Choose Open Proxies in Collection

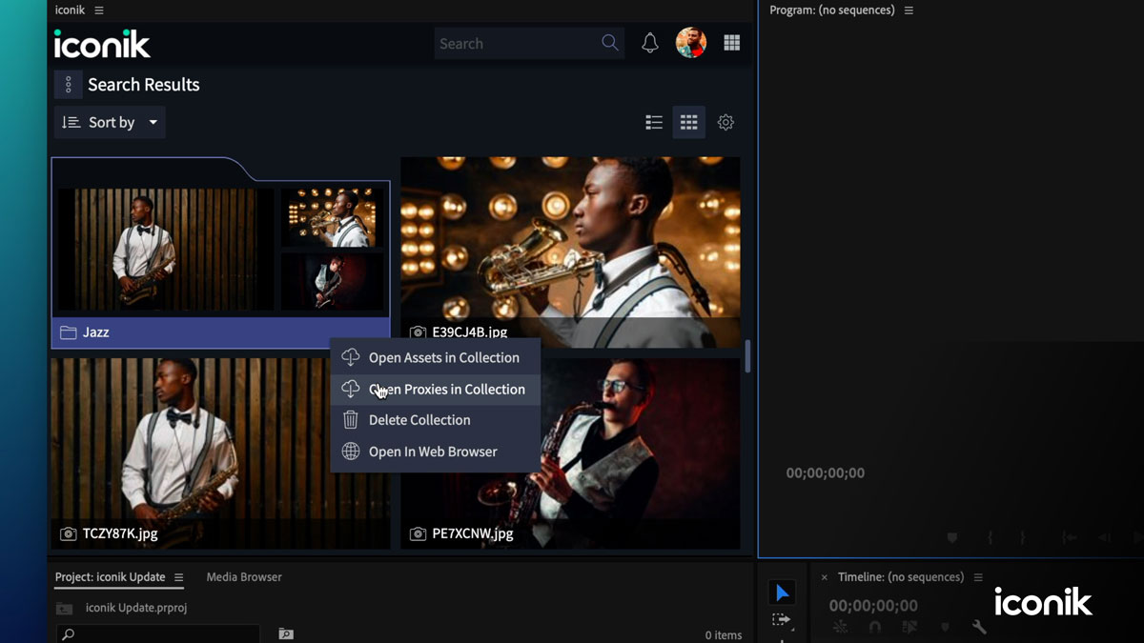(x=446, y=389)
